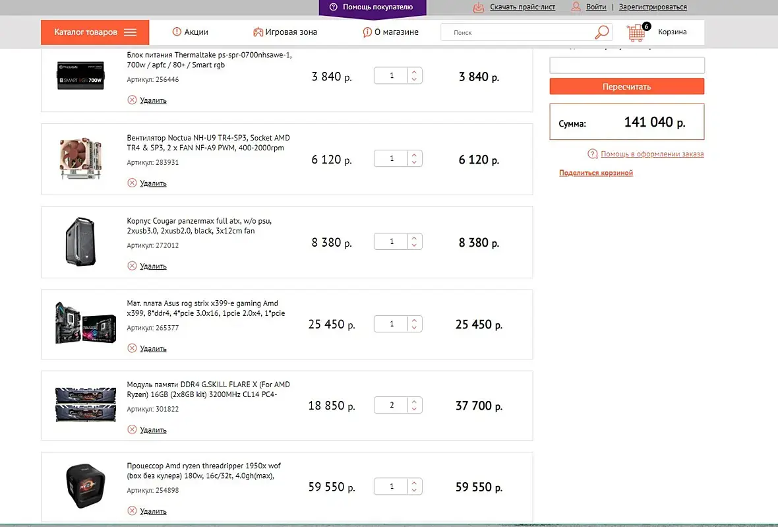
Task: Open the Cougar case thumbnail
Action: pyautogui.click(x=80, y=241)
